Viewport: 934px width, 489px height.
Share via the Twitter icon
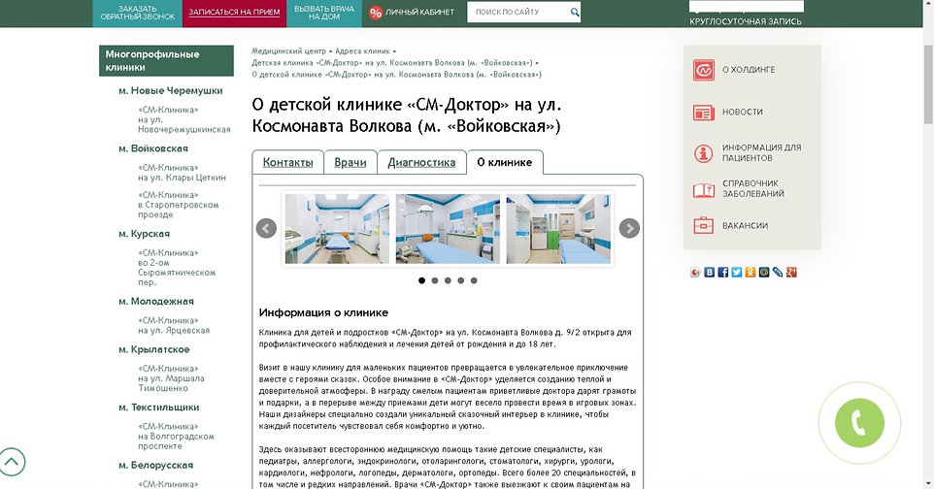coord(736,273)
